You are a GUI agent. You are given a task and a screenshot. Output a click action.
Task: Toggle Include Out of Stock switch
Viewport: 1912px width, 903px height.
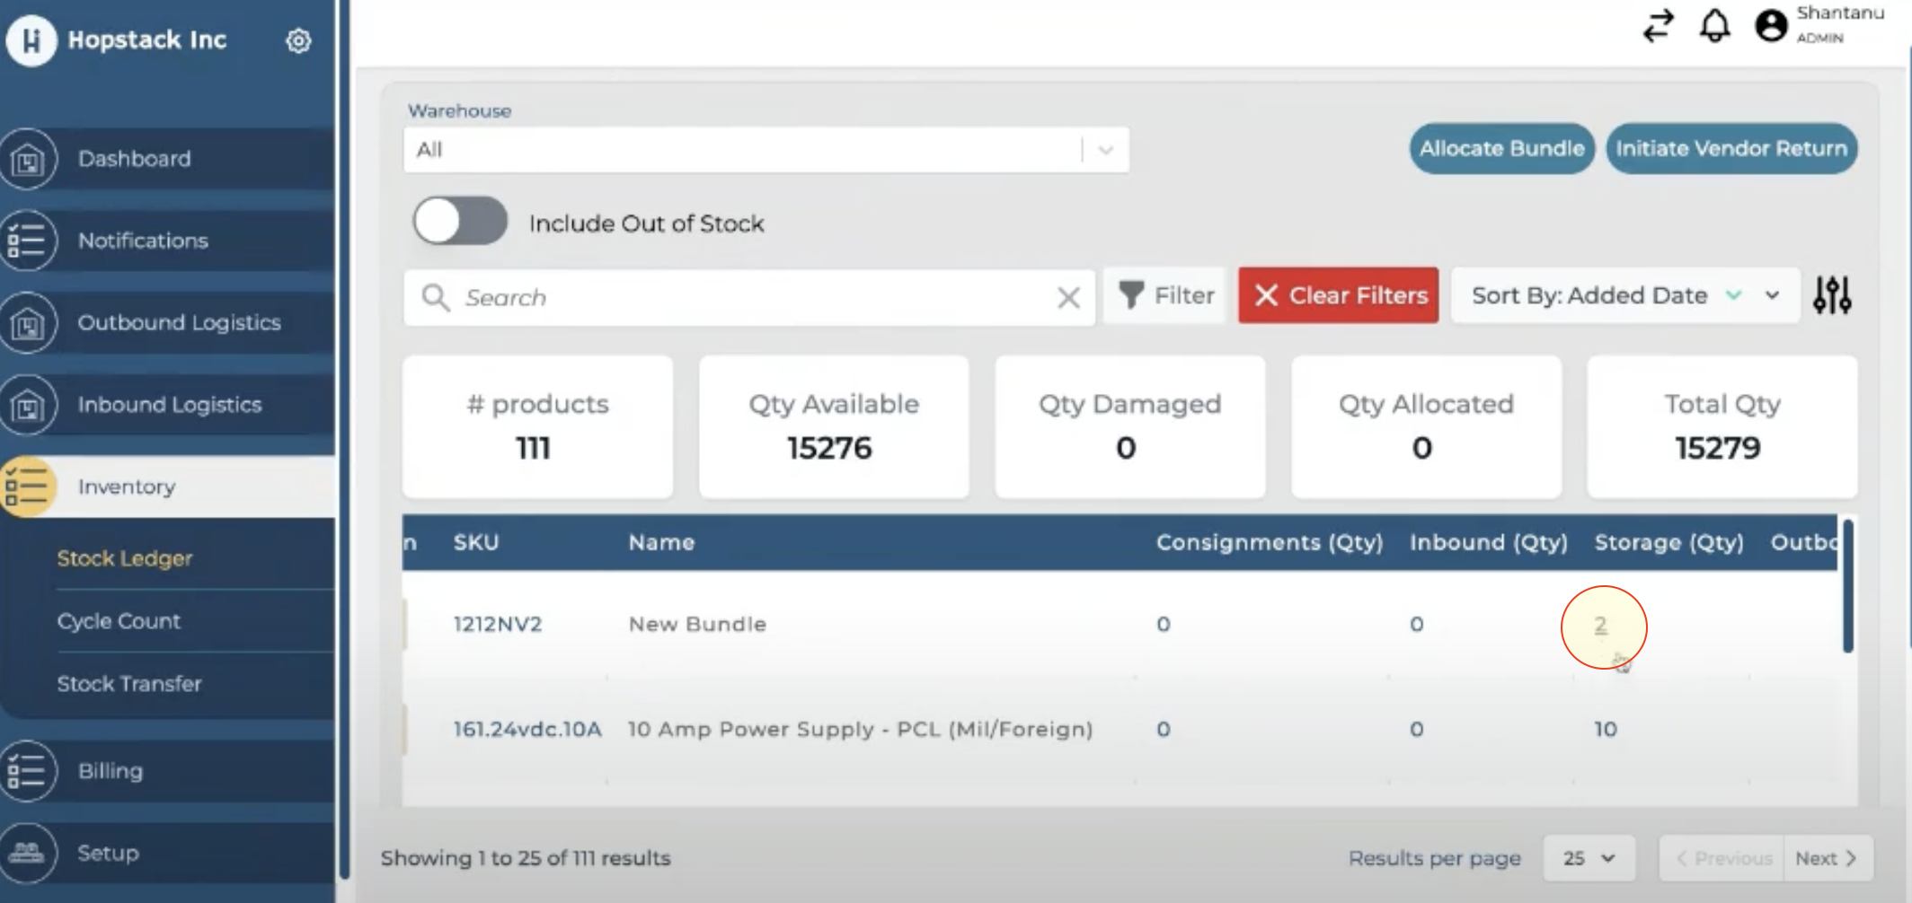460,222
